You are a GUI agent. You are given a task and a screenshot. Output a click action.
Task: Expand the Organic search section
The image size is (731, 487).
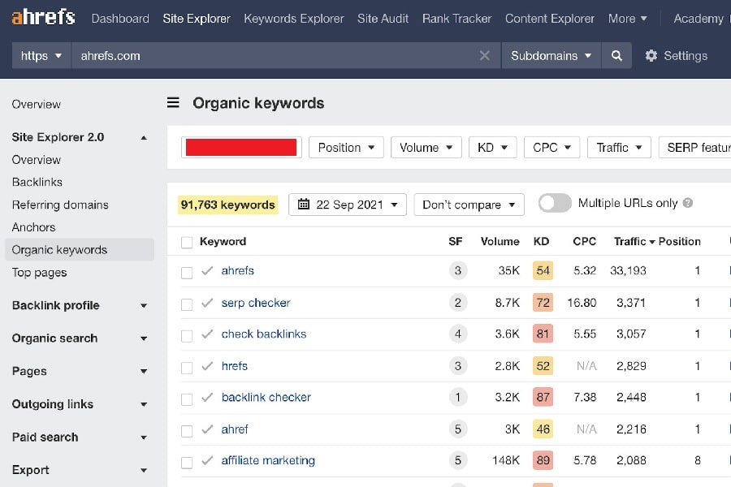click(144, 338)
